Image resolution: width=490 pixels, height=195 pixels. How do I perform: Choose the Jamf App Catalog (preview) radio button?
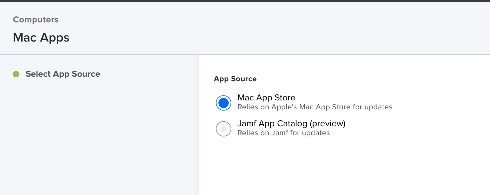coord(224,129)
